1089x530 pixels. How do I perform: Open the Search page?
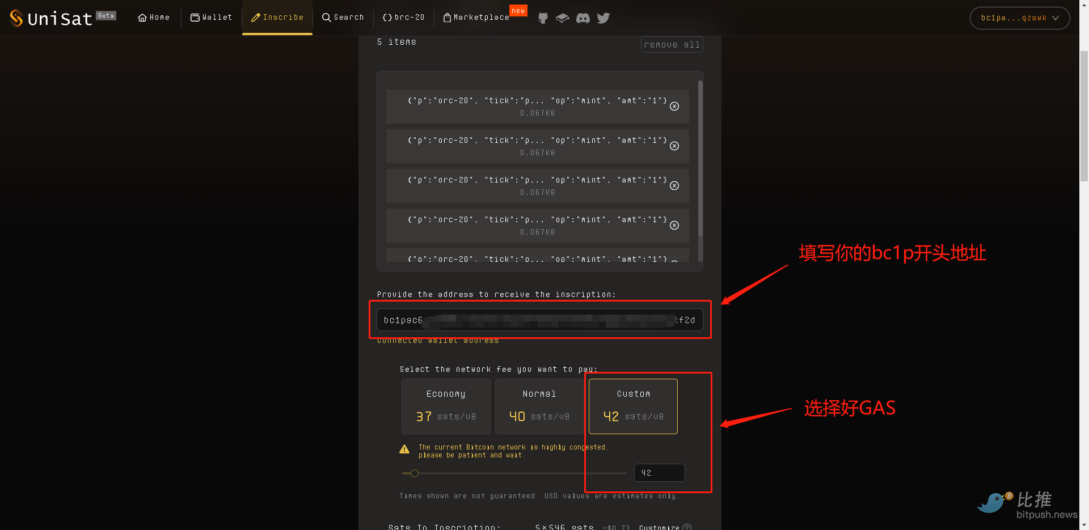[x=343, y=18]
